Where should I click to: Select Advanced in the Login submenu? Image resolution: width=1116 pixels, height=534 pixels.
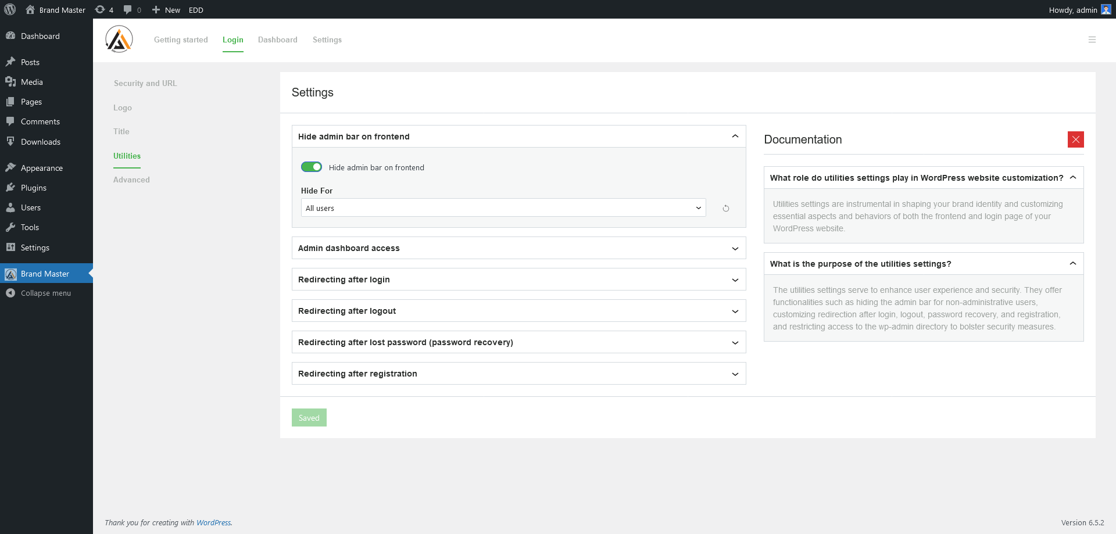[131, 180]
